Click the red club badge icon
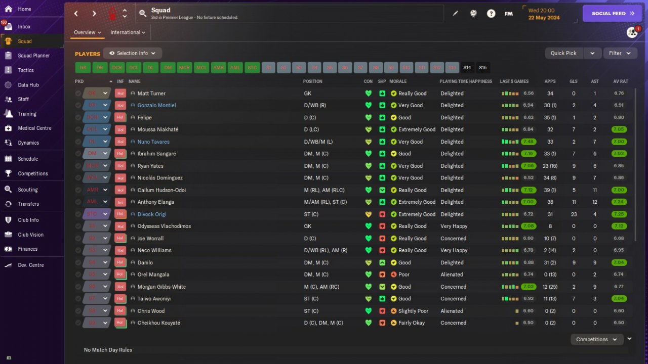648x364 pixels. [112, 14]
